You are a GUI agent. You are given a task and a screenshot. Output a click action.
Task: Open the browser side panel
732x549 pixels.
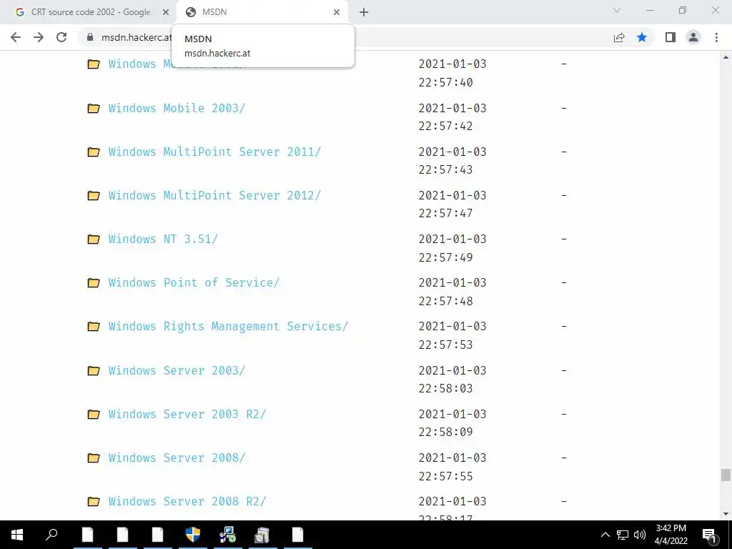[x=671, y=37]
